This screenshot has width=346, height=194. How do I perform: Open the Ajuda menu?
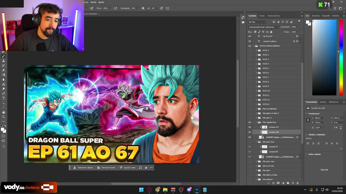tap(101, 2)
